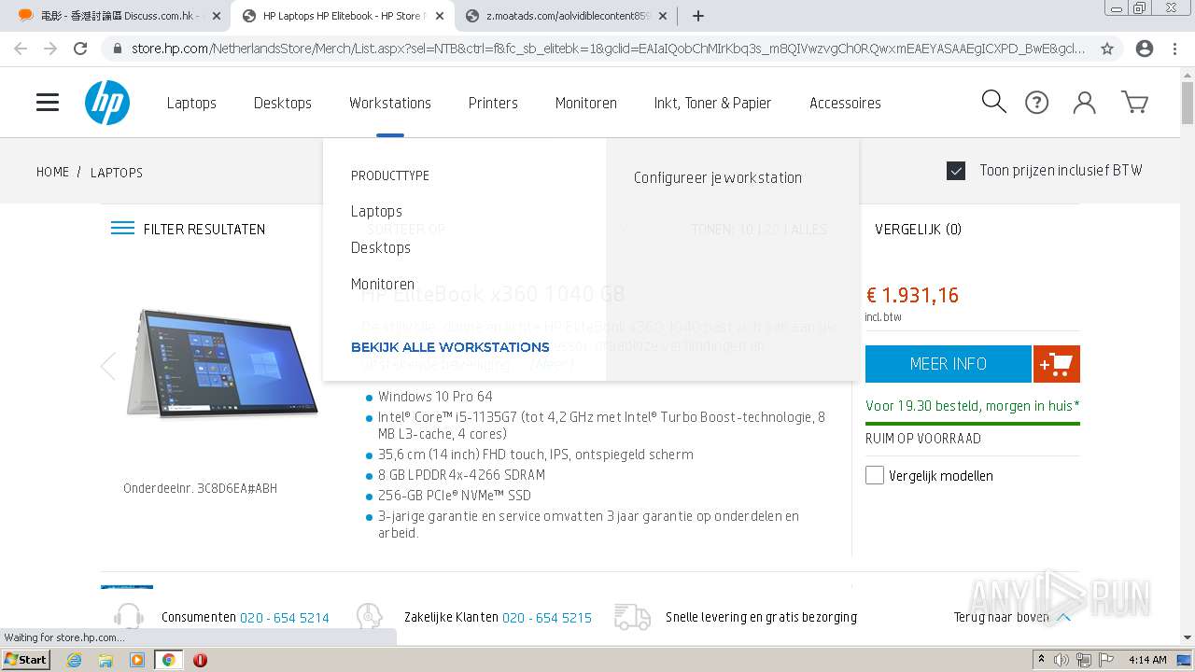
Task: Add EliteBook to cart with orange button
Action: pyautogui.click(x=1057, y=364)
